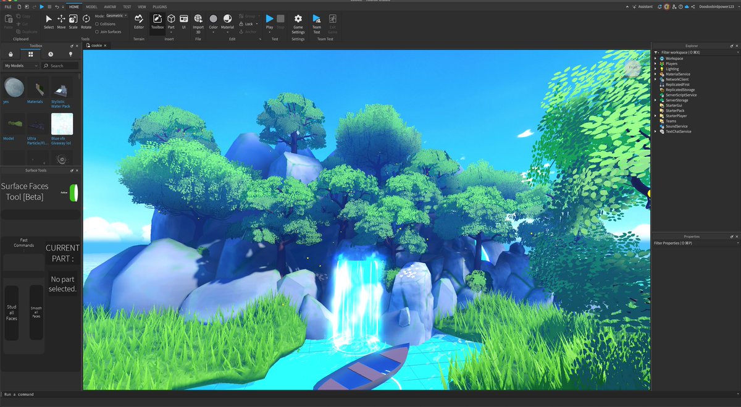Open the Toolbox Marketplace (shopping bag) tab
This screenshot has height=407, width=741.
(10, 54)
